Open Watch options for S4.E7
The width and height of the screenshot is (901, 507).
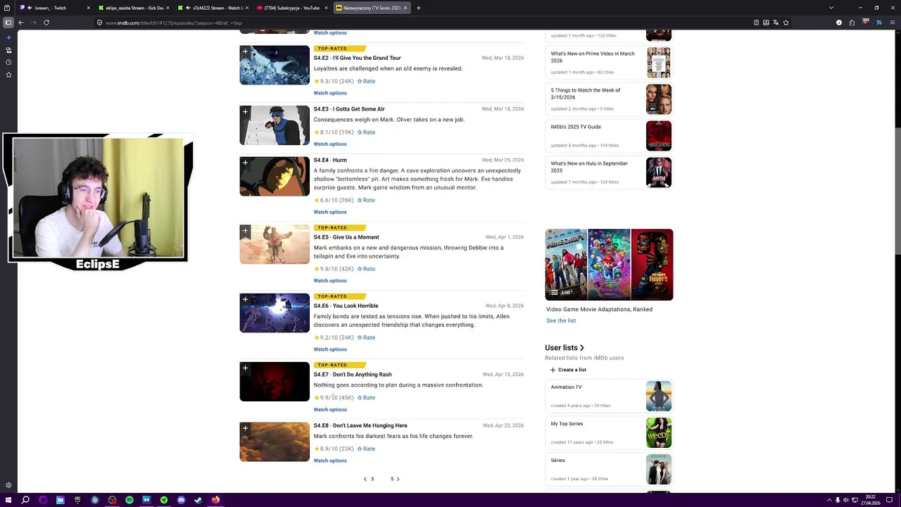[x=330, y=409]
